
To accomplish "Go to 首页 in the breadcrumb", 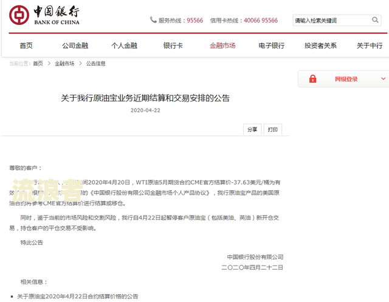I will click(38, 64).
